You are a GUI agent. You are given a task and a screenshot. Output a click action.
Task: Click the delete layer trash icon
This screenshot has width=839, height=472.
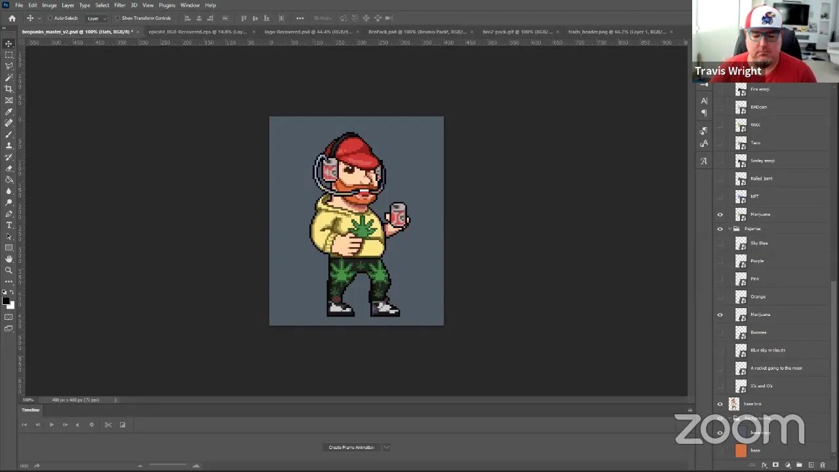tap(823, 465)
